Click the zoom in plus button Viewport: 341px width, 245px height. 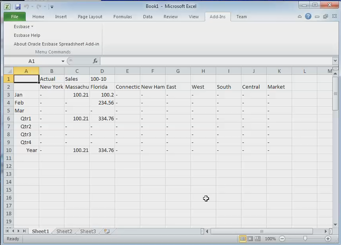tap(328, 239)
